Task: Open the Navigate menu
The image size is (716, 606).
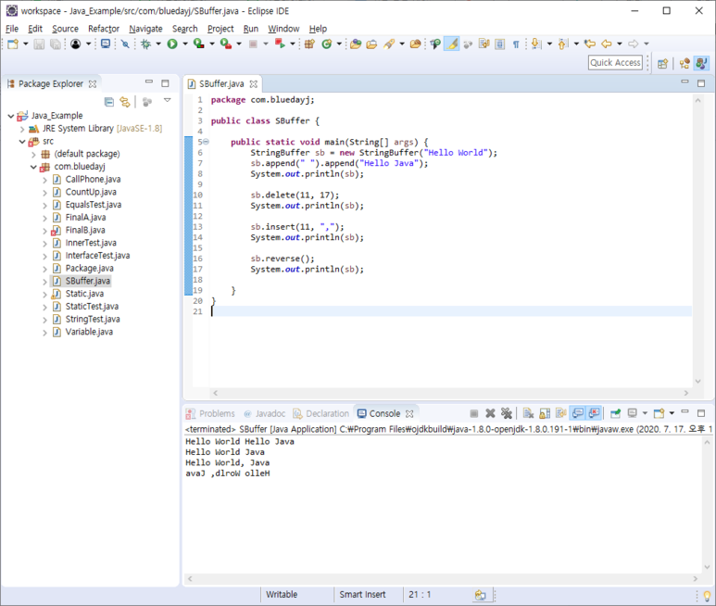Action: coord(145,29)
